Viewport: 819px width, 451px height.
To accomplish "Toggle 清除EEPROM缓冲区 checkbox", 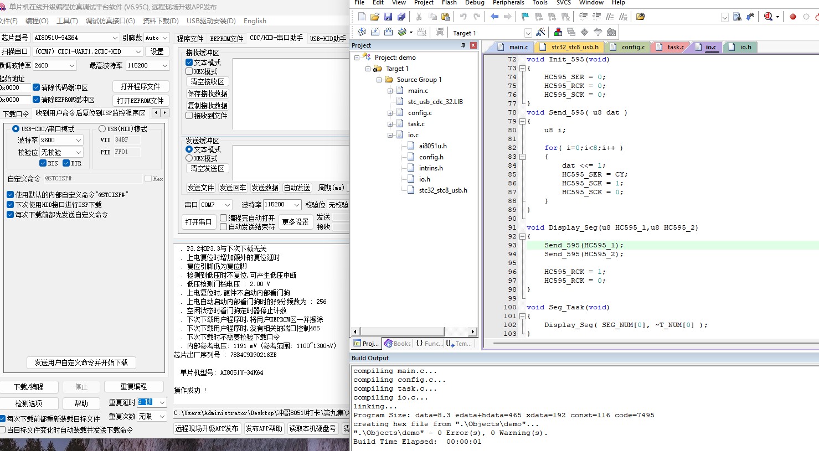I will [36, 100].
